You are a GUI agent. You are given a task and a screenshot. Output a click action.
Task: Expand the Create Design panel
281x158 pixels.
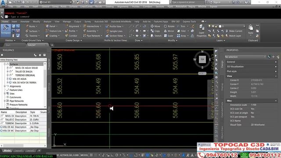pyautogui.click(x=74, y=40)
